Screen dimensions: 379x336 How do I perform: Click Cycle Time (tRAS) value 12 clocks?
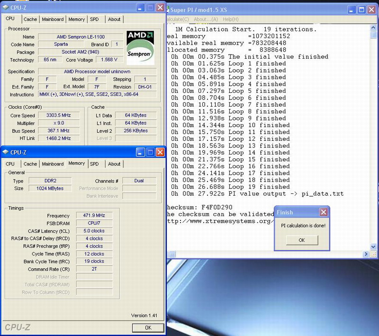pyautogui.click(x=94, y=254)
